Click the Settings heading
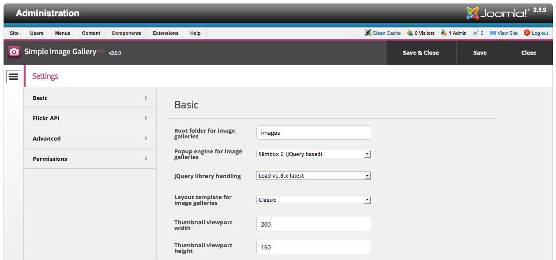Viewport: 556px width, 260px height. [45, 76]
